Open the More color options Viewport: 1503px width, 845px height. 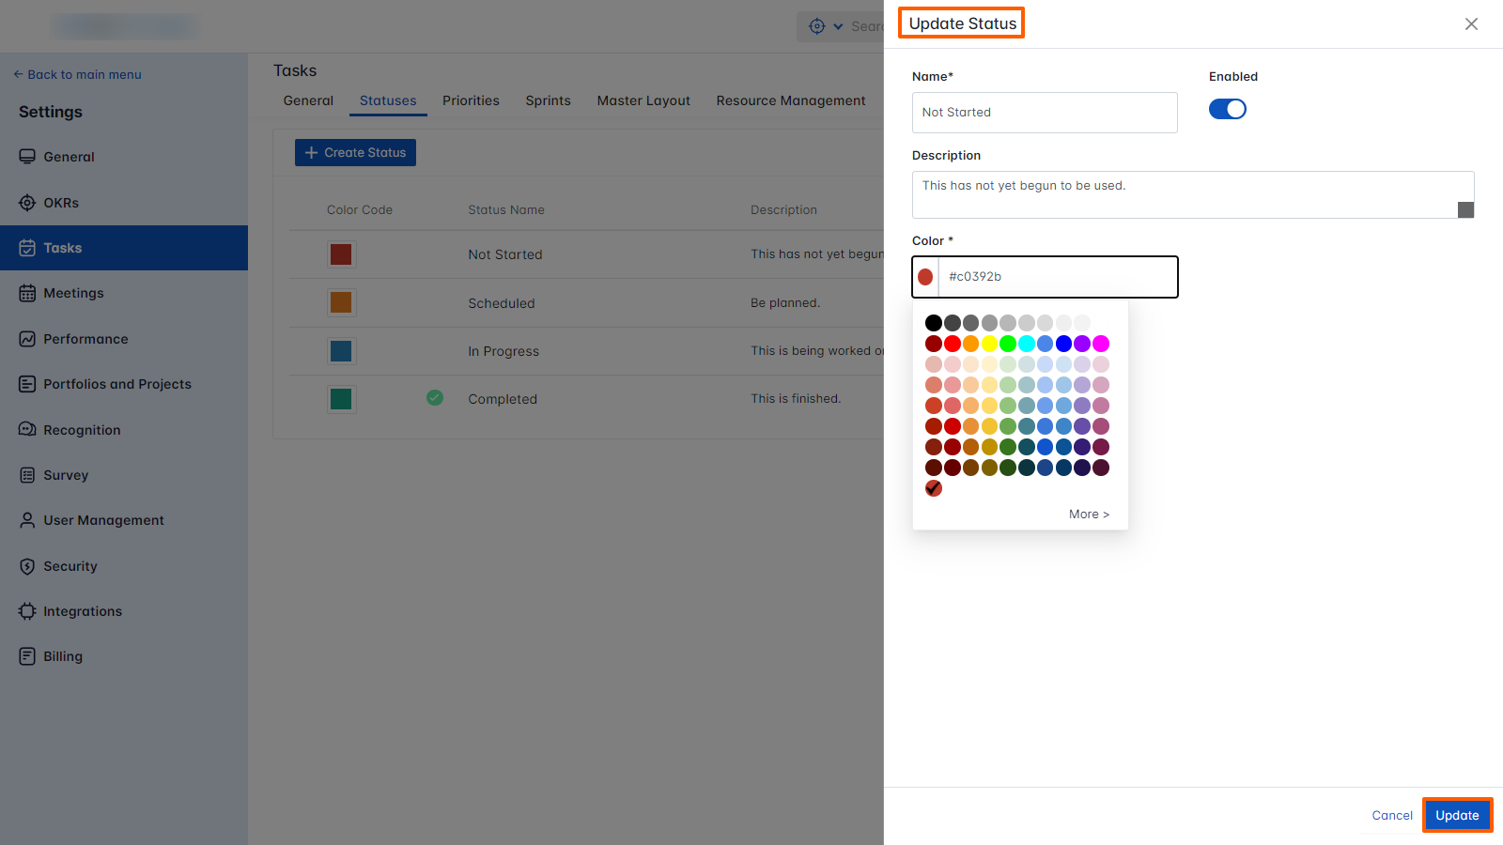[1089, 514]
